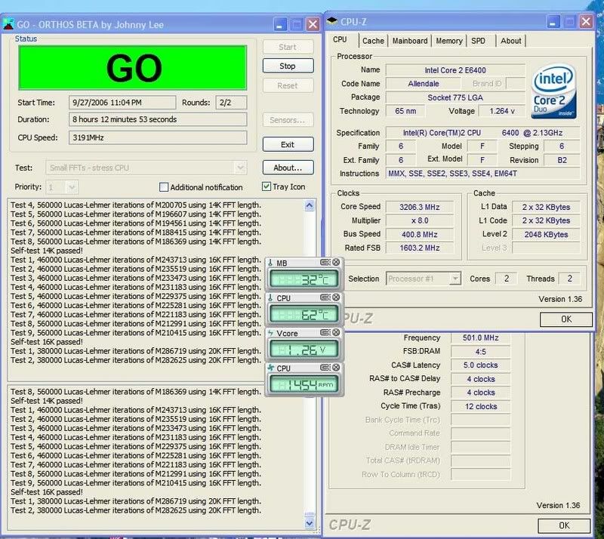604x539 pixels.
Task: Click the Start Time field
Action: click(x=122, y=103)
